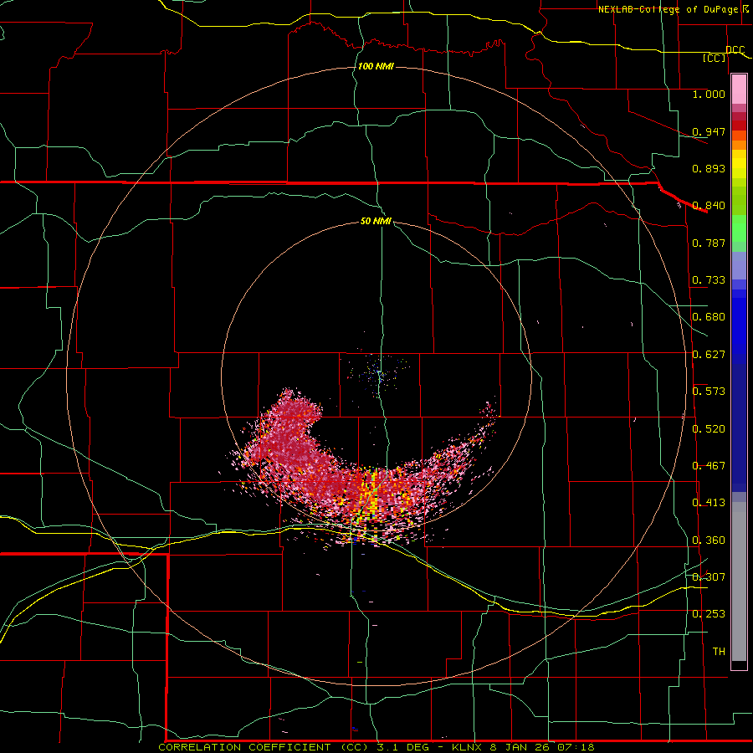Screen dimensions: 753x753
Task: Pick the dark navy color bar segment
Action: (739, 428)
